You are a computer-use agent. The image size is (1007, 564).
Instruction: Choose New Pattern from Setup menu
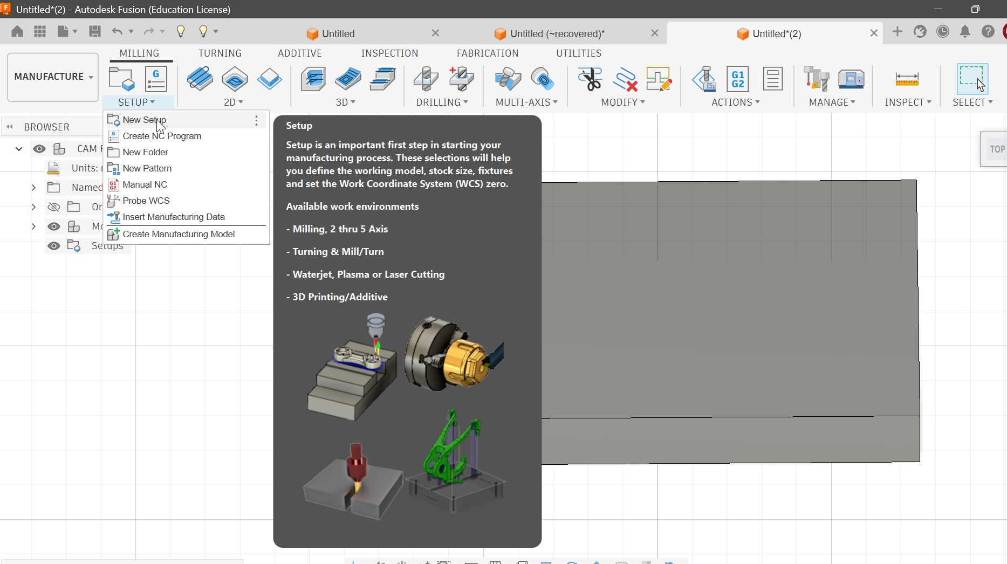(x=187, y=168)
